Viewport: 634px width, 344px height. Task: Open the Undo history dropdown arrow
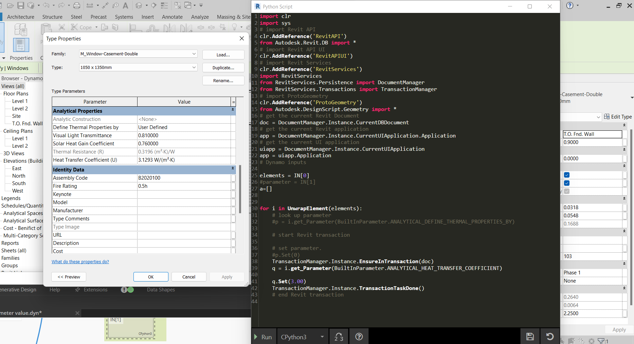(53, 5)
